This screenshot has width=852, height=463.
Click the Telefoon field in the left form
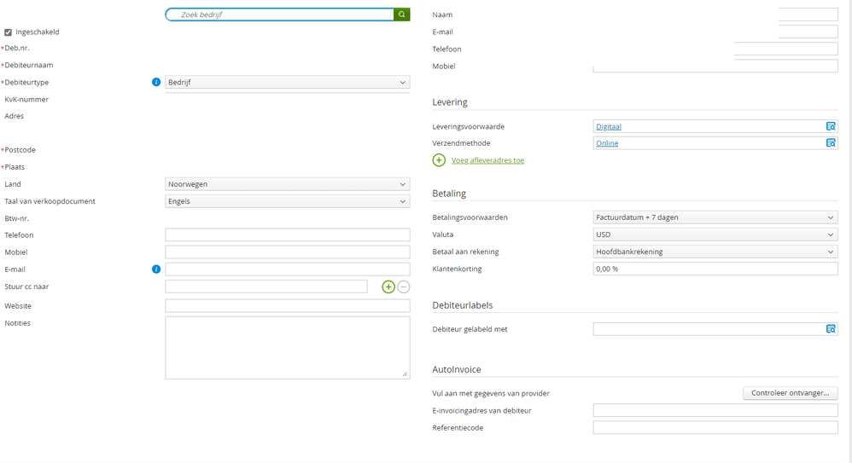click(288, 234)
